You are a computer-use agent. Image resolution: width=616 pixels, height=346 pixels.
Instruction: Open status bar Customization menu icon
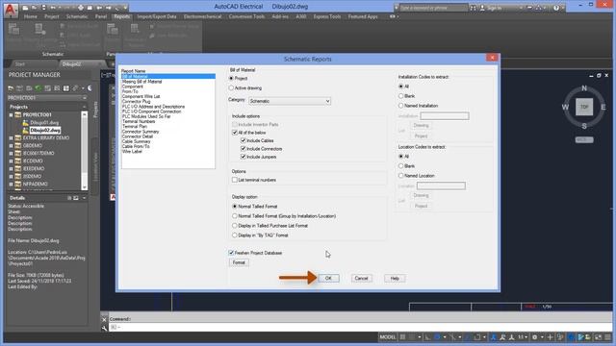click(608, 337)
